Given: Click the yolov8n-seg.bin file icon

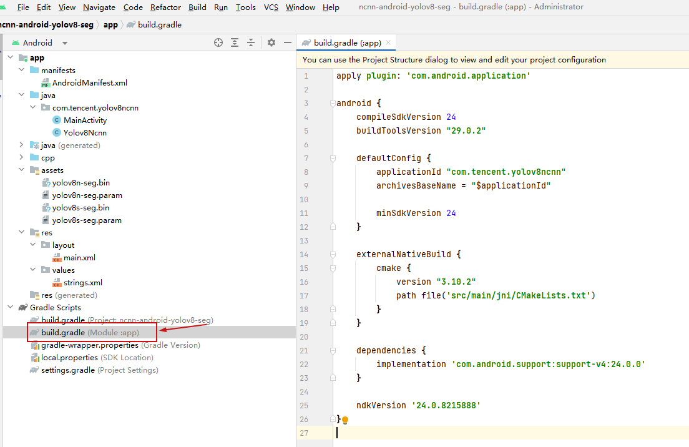Looking at the screenshot, I should [46, 182].
